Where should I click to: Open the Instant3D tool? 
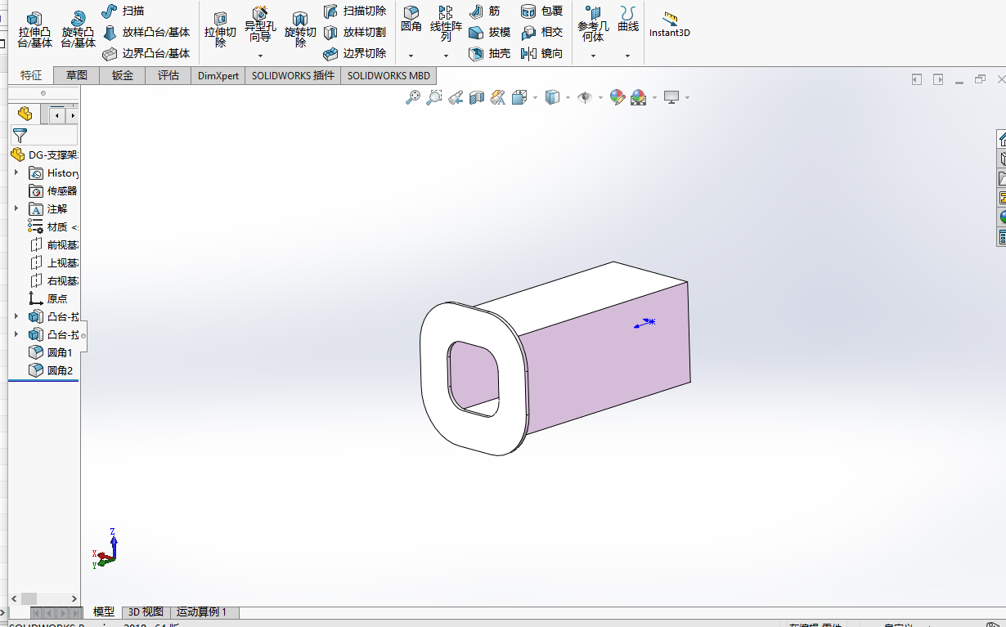[x=669, y=25]
